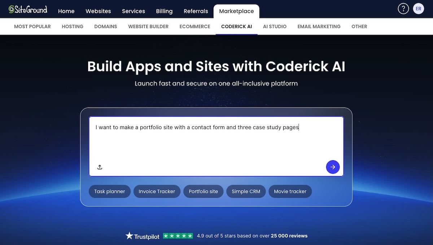This screenshot has width=433, height=245.
Task: Click the SiteGround logo
Action: [28, 9]
